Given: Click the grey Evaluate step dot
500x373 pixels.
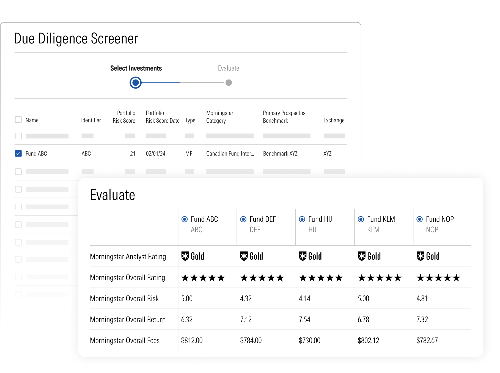Looking at the screenshot, I should [x=229, y=83].
